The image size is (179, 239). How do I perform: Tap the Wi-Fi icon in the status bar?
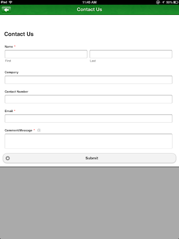click(10, 2)
